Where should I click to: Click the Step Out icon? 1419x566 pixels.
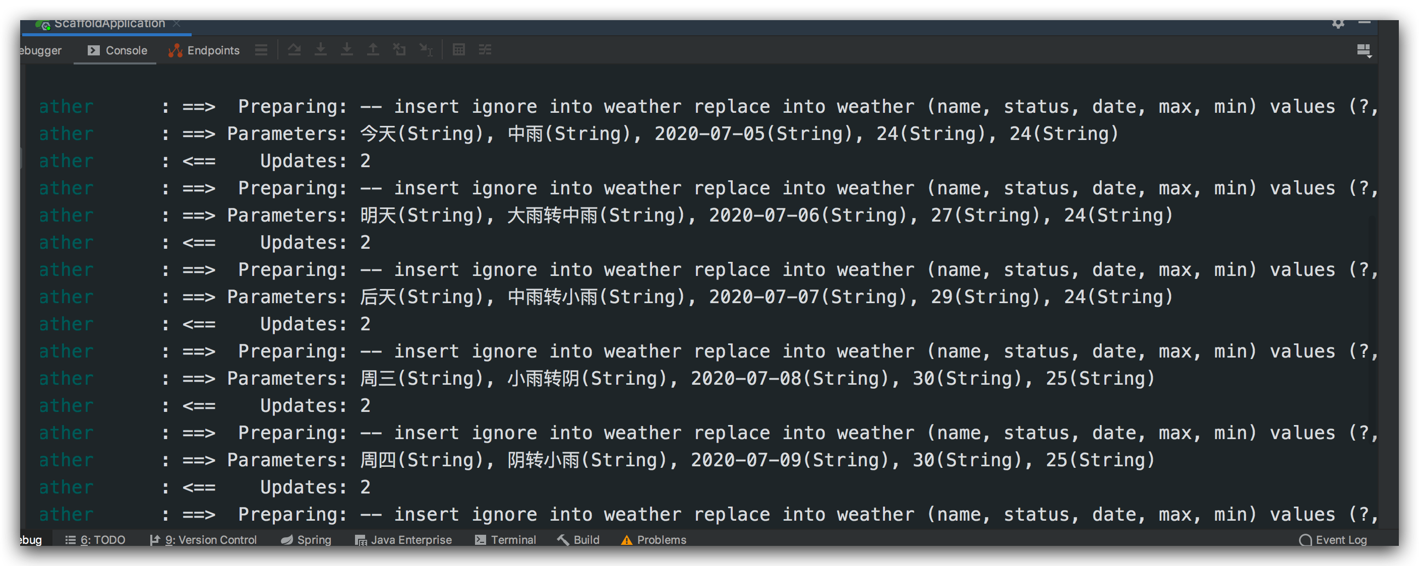pyautogui.click(x=373, y=50)
